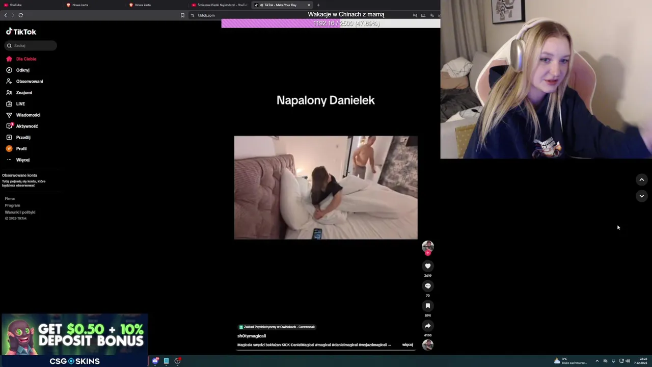Open Aktywność notifications
This screenshot has height=367, width=652.
[26, 126]
